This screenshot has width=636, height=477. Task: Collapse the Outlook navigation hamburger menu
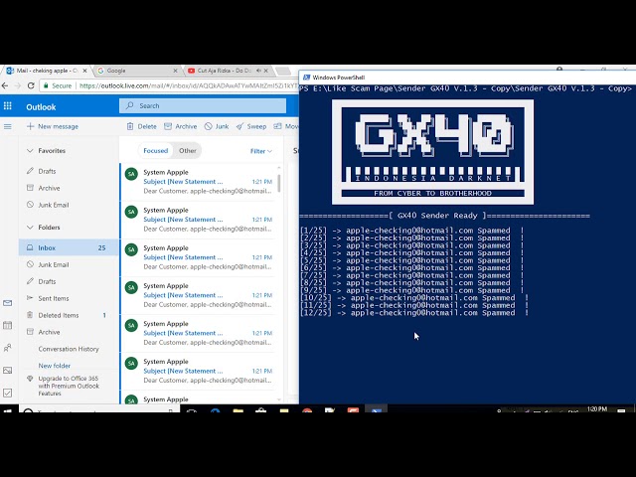(7, 126)
